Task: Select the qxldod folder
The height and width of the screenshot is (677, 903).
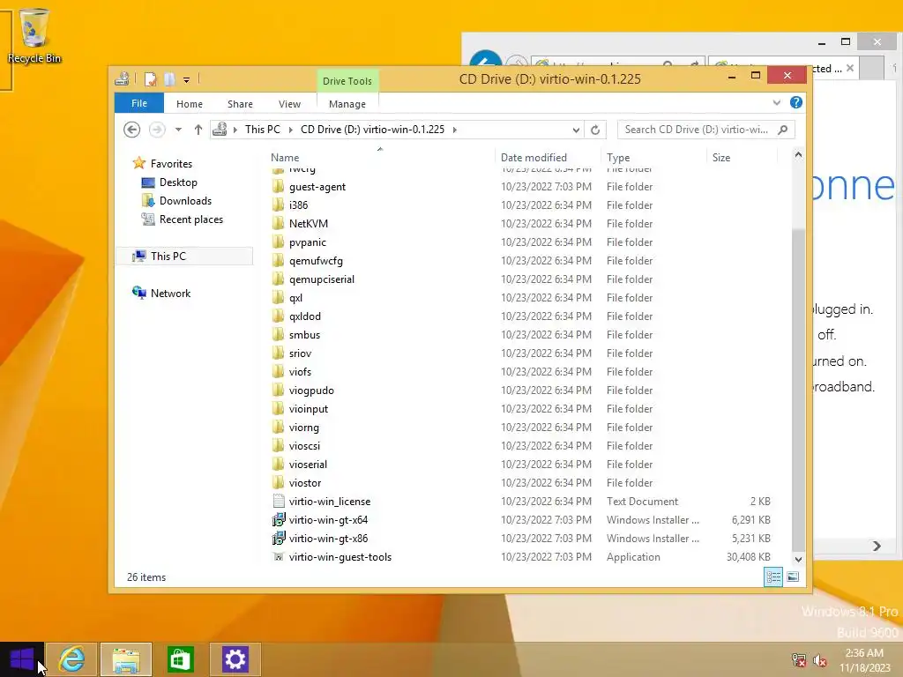Action: (304, 316)
